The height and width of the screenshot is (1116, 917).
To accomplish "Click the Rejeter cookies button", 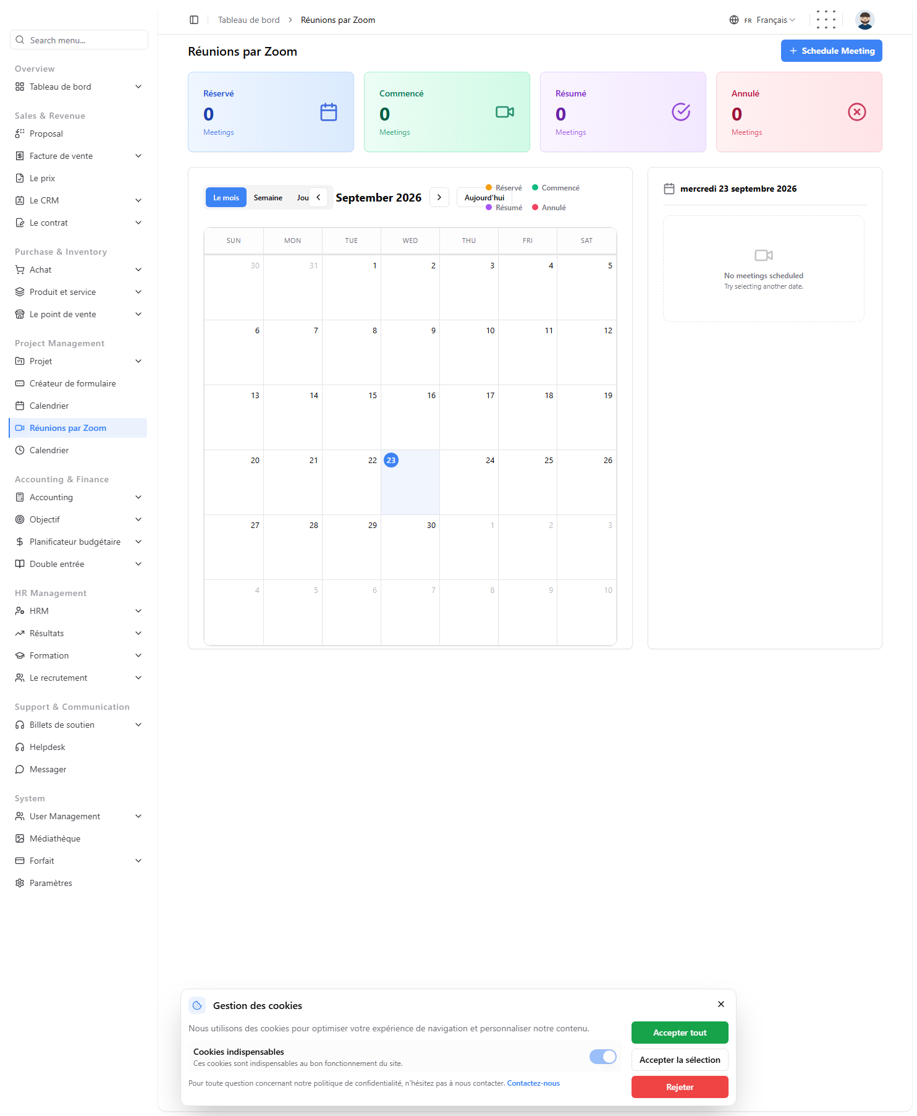I will [680, 1087].
